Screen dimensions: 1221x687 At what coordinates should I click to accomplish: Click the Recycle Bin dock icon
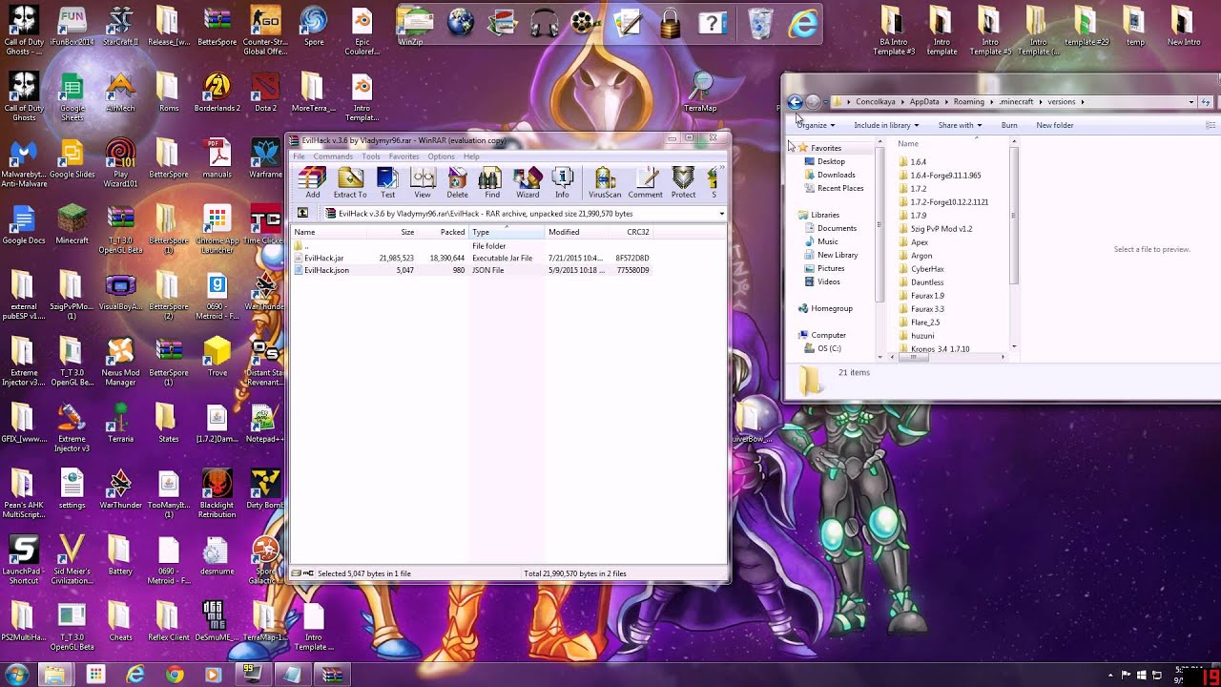(x=760, y=22)
